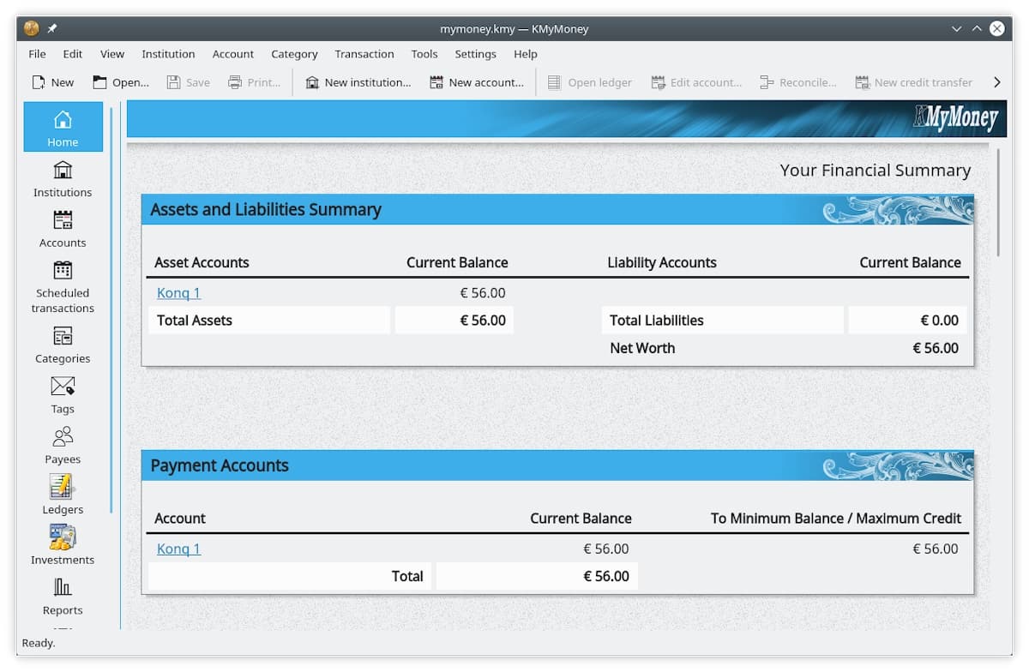Click New account... in the toolbar
Screen dimensions: 1029x672
coord(476,82)
